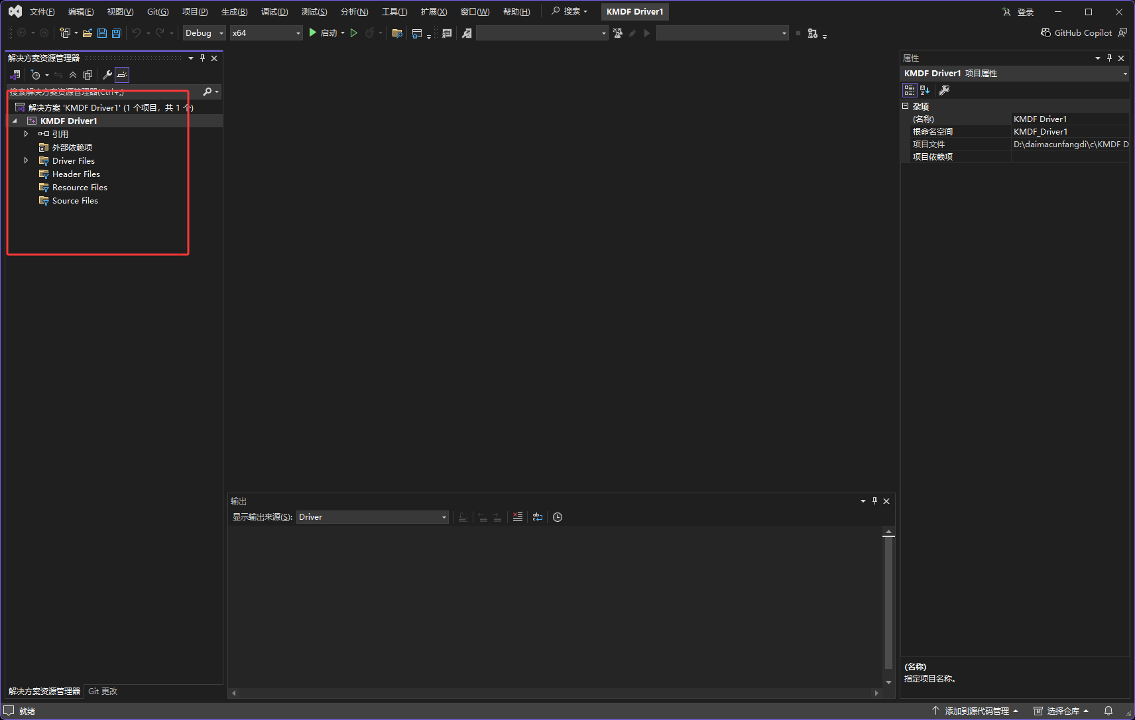Screen dimensions: 1135x720
Task: Open the x64 platform dropdown
Action: pyautogui.click(x=267, y=33)
